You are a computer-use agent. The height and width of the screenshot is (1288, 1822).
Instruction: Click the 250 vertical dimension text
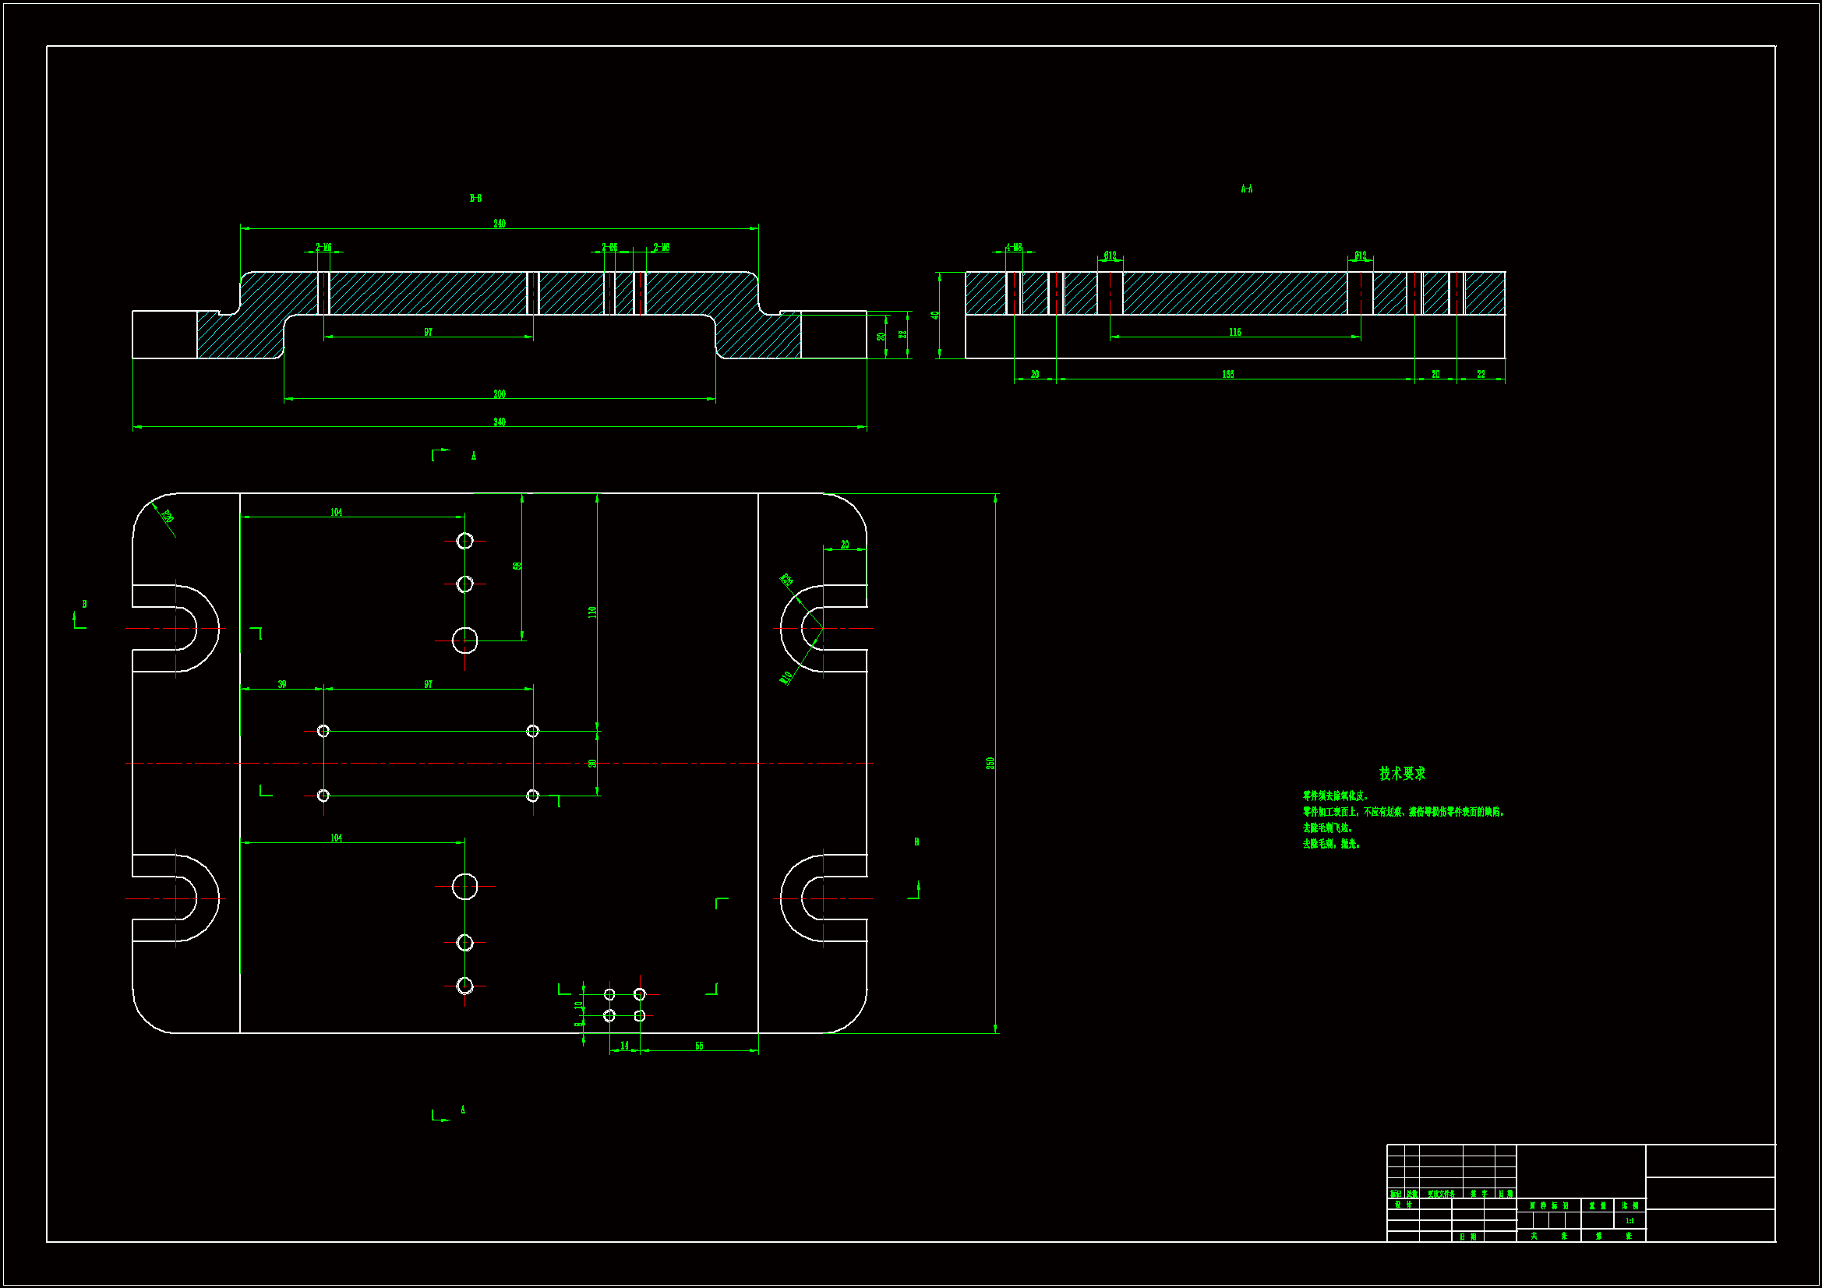[x=990, y=763]
